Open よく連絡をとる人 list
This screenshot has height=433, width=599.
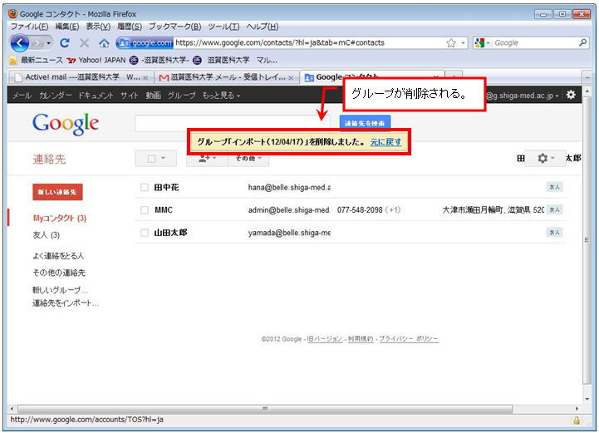pyautogui.click(x=58, y=256)
